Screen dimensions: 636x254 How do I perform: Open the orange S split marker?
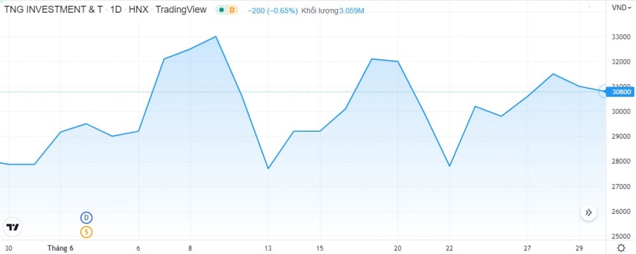pos(86,232)
